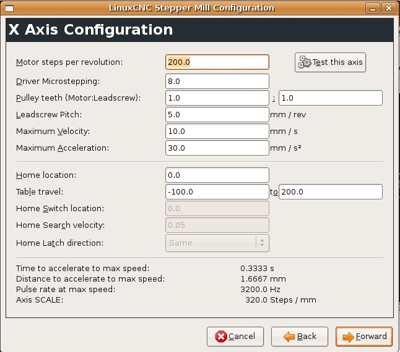
Task: Click the Table travel label
Action: tap(40, 192)
